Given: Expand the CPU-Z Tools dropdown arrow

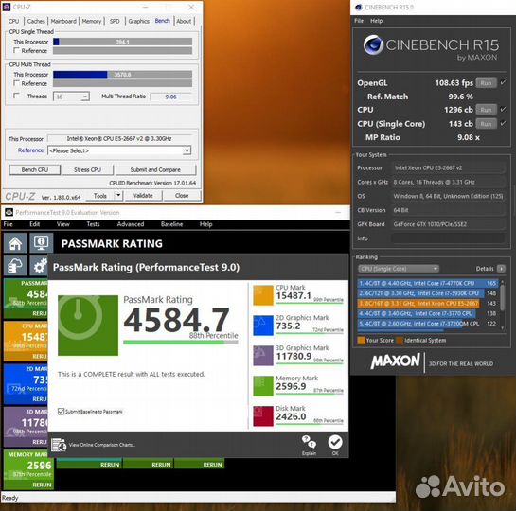Looking at the screenshot, I should 118,196.
